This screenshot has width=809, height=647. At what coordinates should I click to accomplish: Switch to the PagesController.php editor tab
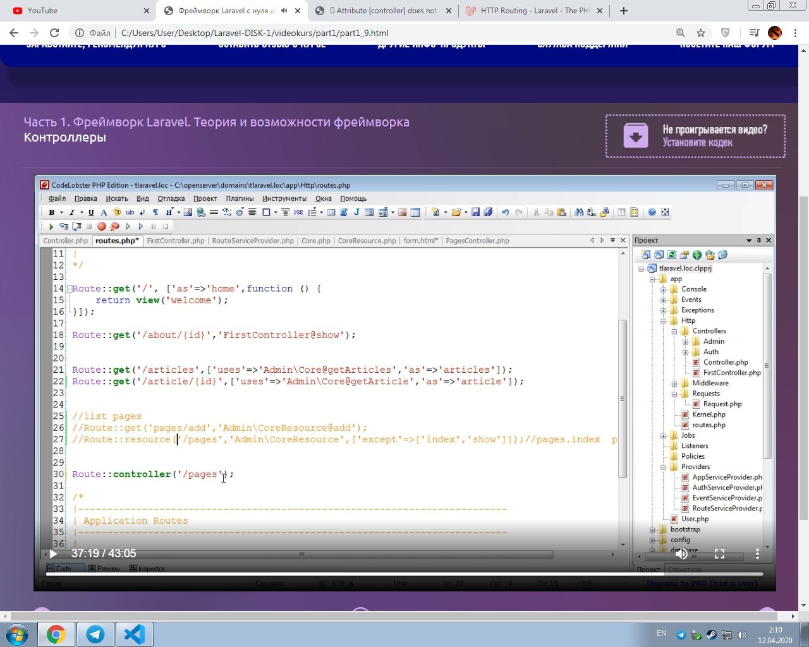tap(477, 241)
